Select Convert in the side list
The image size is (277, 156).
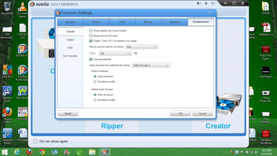[x=70, y=32]
